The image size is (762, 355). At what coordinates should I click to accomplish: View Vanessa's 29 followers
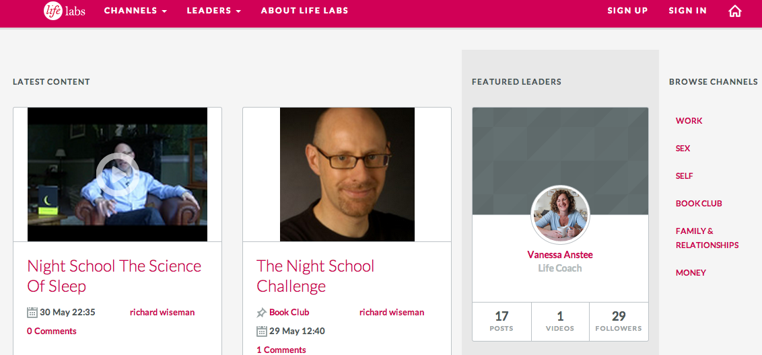pyautogui.click(x=619, y=321)
